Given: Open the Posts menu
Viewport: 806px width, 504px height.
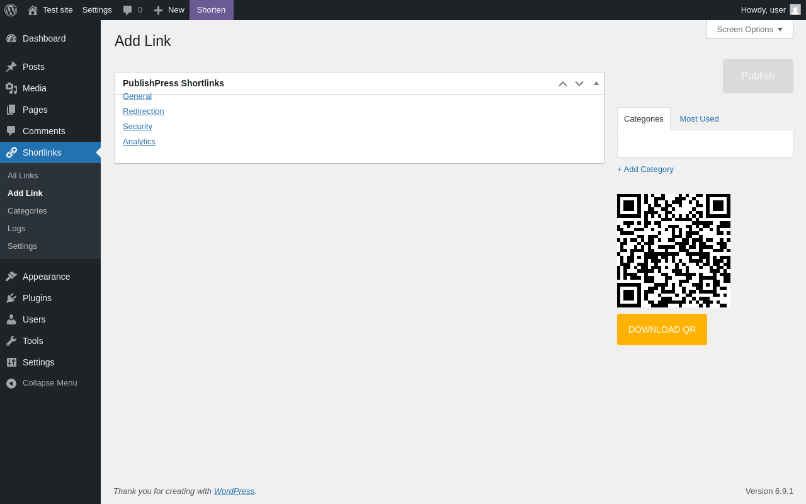Looking at the screenshot, I should pyautogui.click(x=50, y=67).
